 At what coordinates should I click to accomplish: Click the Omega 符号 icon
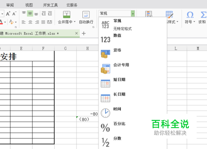point(190,14)
